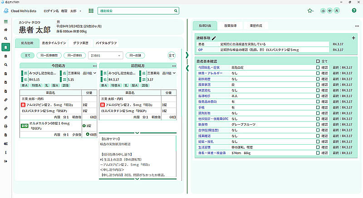Open the gears settings icon in sidebar
The height and width of the screenshot is (198, 363).
(x=5, y=143)
